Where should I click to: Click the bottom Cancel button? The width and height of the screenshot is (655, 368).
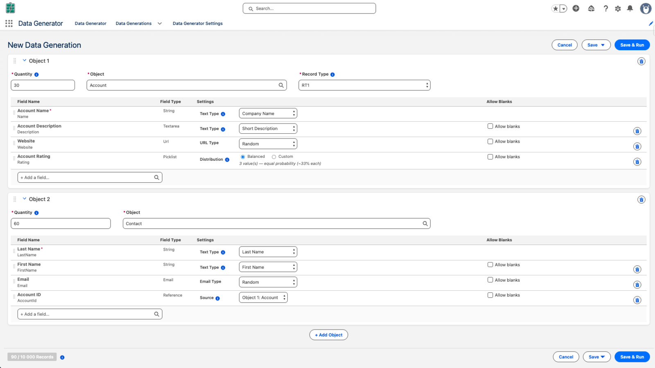click(x=566, y=357)
